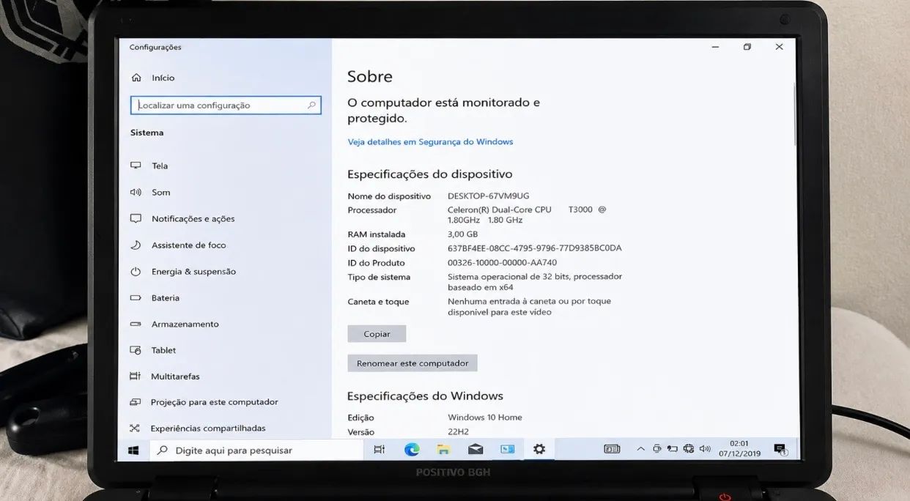Click device name DESKTOP-67VM9UG
Screen dimensions: 910x501
[x=489, y=196]
